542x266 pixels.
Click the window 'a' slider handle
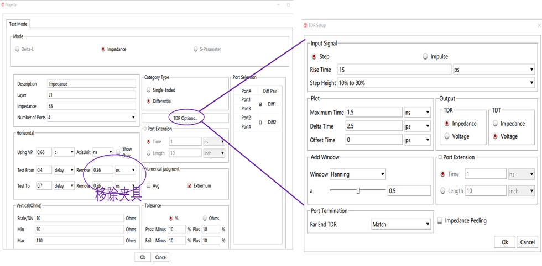click(x=358, y=190)
